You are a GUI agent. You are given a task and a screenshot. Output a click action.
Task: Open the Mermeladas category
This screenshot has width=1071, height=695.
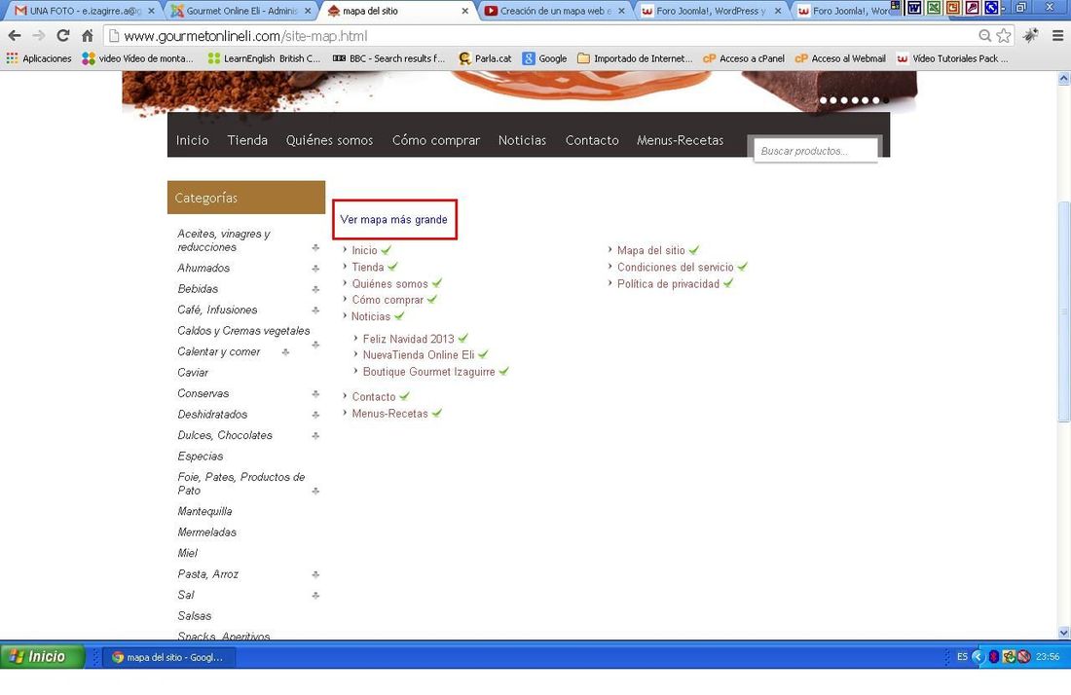207,532
